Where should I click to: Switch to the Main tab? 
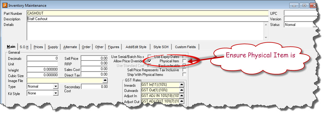tap(11, 47)
